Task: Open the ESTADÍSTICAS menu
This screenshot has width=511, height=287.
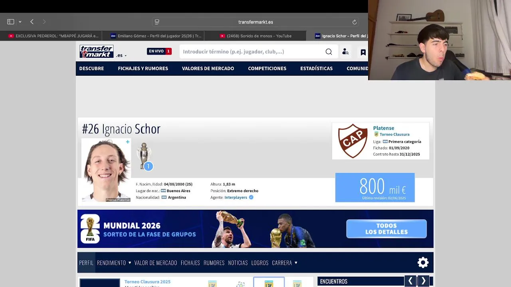Action: pyautogui.click(x=316, y=69)
